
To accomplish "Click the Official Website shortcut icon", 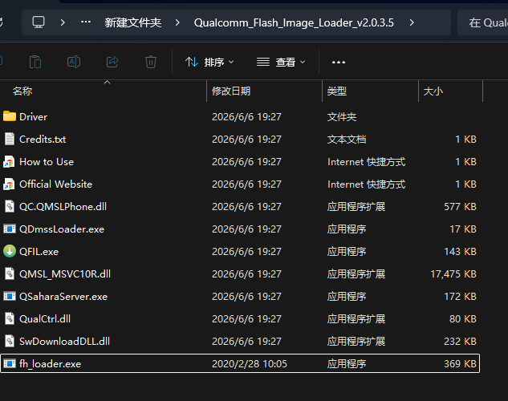I will click(9, 184).
